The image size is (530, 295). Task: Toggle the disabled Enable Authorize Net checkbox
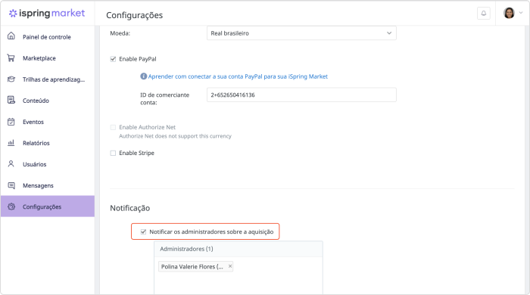click(113, 127)
